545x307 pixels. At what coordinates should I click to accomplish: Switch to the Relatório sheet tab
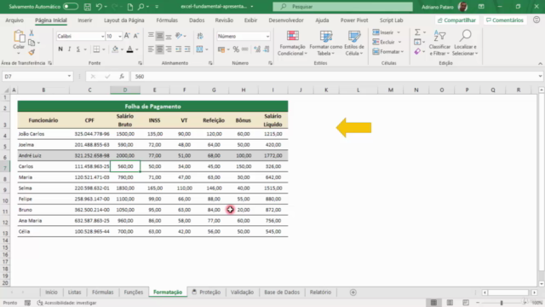coord(320,292)
